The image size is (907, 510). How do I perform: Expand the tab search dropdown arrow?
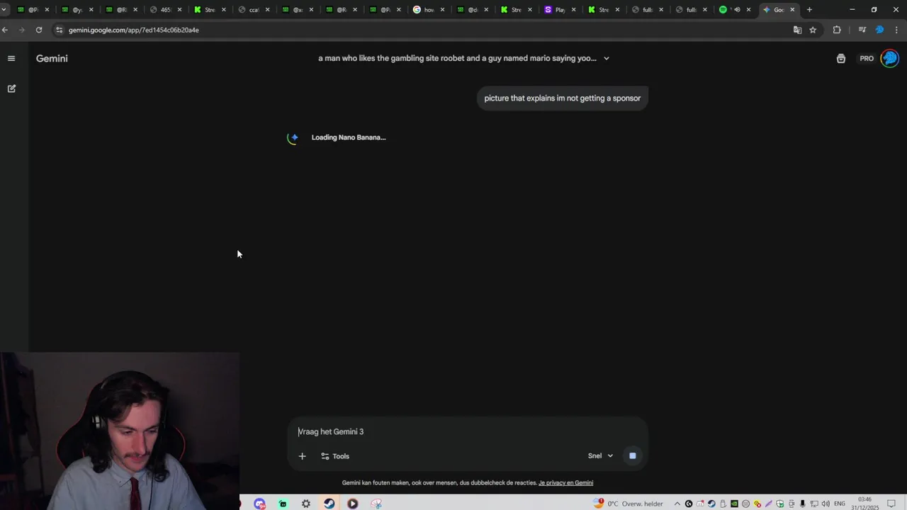(4, 10)
